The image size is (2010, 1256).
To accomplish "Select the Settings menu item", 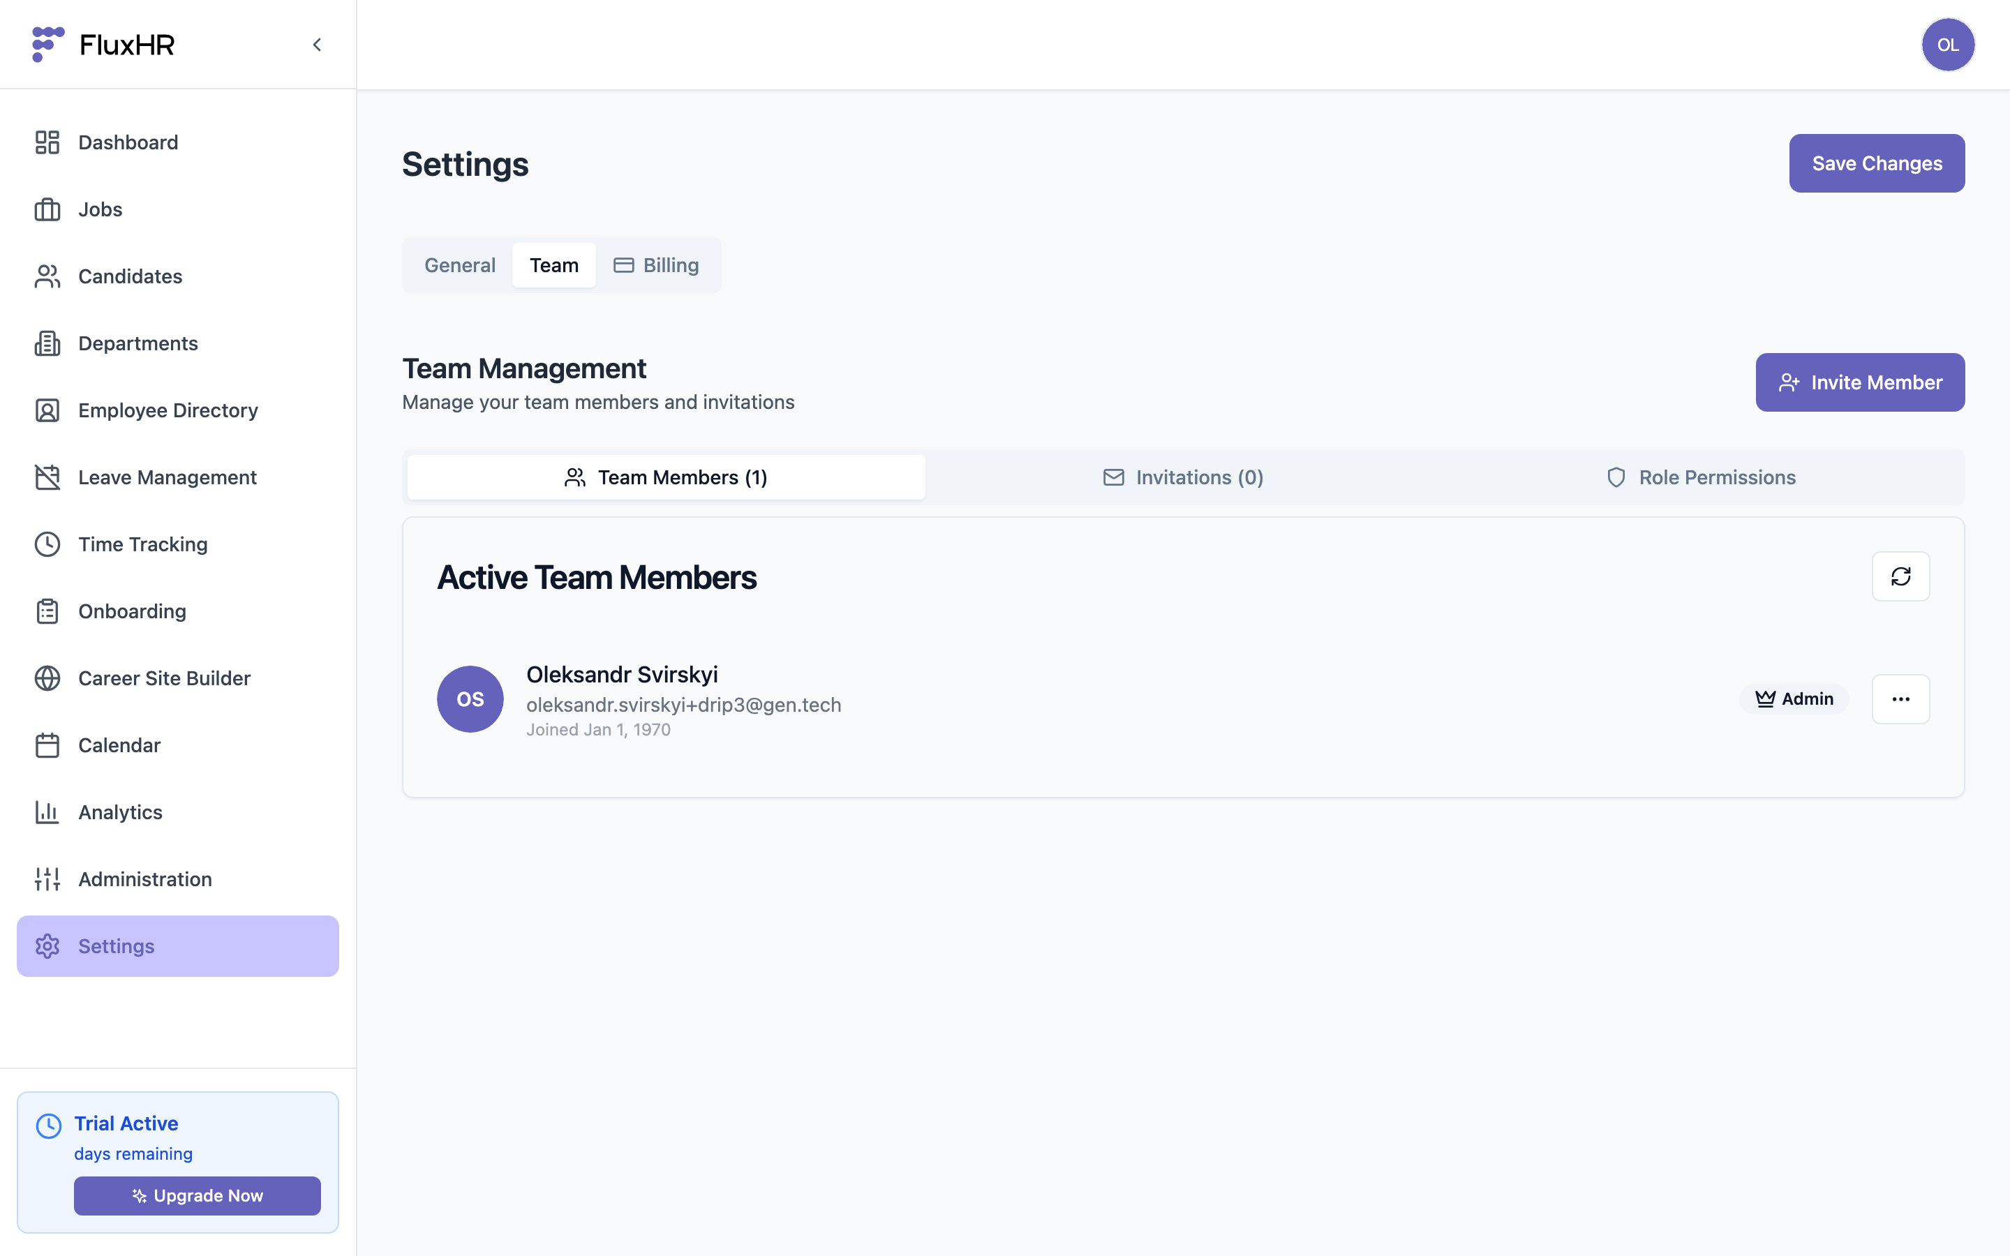I will pos(178,946).
